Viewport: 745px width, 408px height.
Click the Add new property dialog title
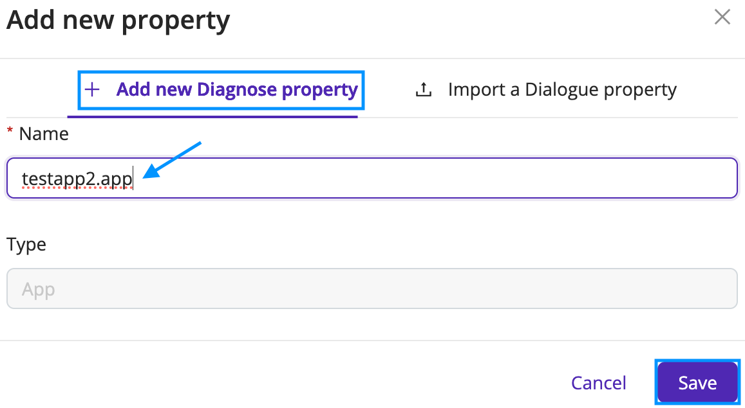tap(118, 21)
